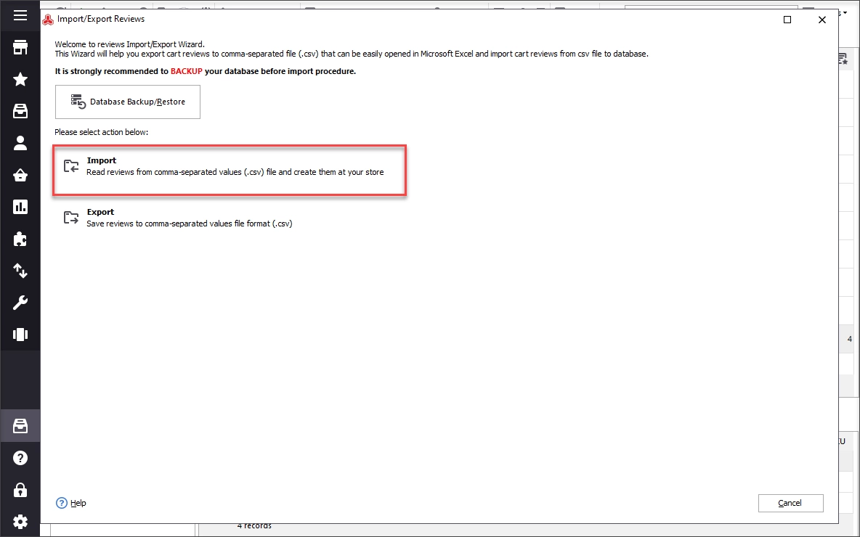This screenshot has width=860, height=537.
Task: Cancel the Import/Export Reviews wizard
Action: click(790, 503)
